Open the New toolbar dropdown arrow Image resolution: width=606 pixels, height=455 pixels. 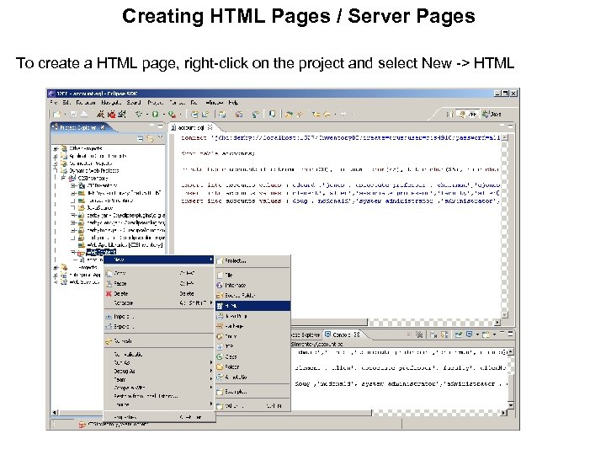coord(65,115)
